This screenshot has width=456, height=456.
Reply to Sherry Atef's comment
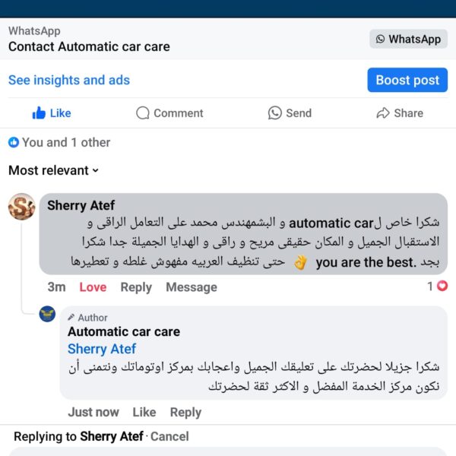pyautogui.click(x=136, y=287)
